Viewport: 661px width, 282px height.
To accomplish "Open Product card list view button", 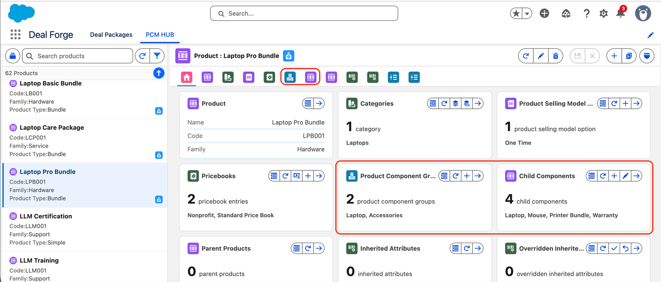I will [308, 103].
